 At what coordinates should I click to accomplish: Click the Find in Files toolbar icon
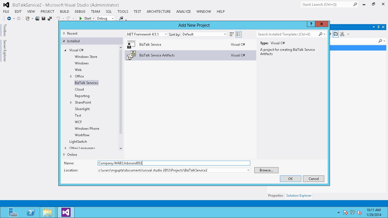[x=121, y=18]
